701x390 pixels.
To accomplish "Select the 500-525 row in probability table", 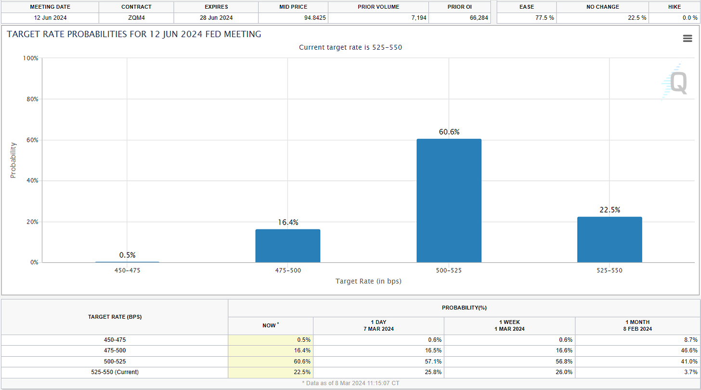I will (x=114, y=361).
